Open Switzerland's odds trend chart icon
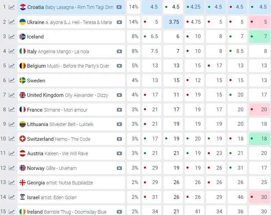 click(x=12, y=139)
